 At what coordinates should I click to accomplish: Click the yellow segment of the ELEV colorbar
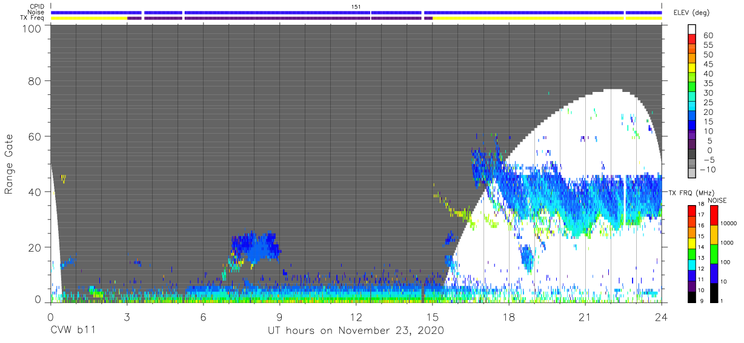693,69
